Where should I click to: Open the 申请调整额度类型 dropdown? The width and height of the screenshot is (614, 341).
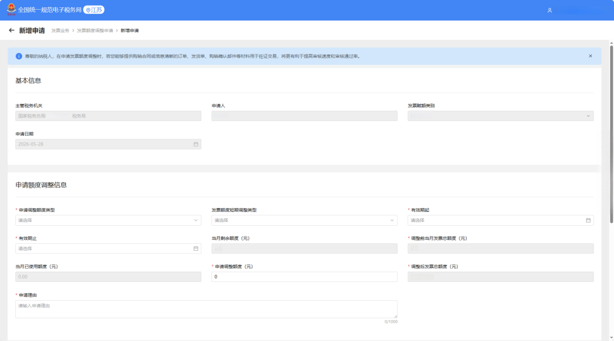(109, 220)
